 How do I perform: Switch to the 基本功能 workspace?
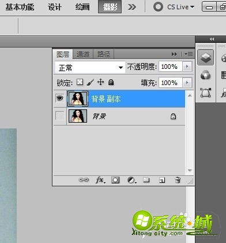tap(20, 7)
